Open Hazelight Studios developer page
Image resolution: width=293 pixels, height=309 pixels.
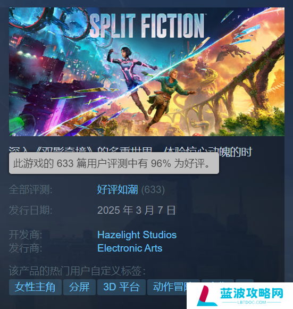(x=137, y=235)
